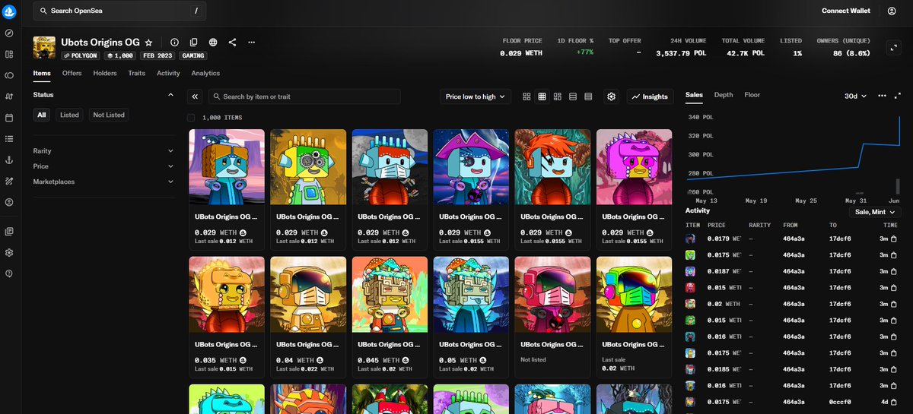
Task: Open the 0.035 WETH NFT card
Action: [x=227, y=316]
